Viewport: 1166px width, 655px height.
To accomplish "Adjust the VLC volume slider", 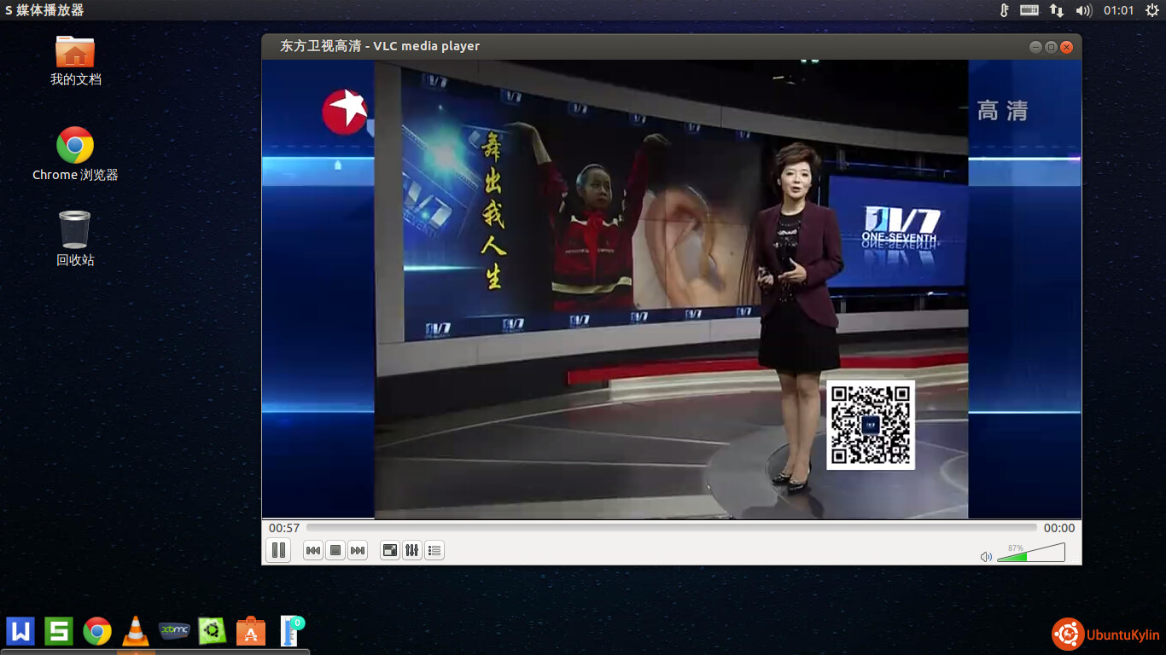I will tap(1030, 554).
